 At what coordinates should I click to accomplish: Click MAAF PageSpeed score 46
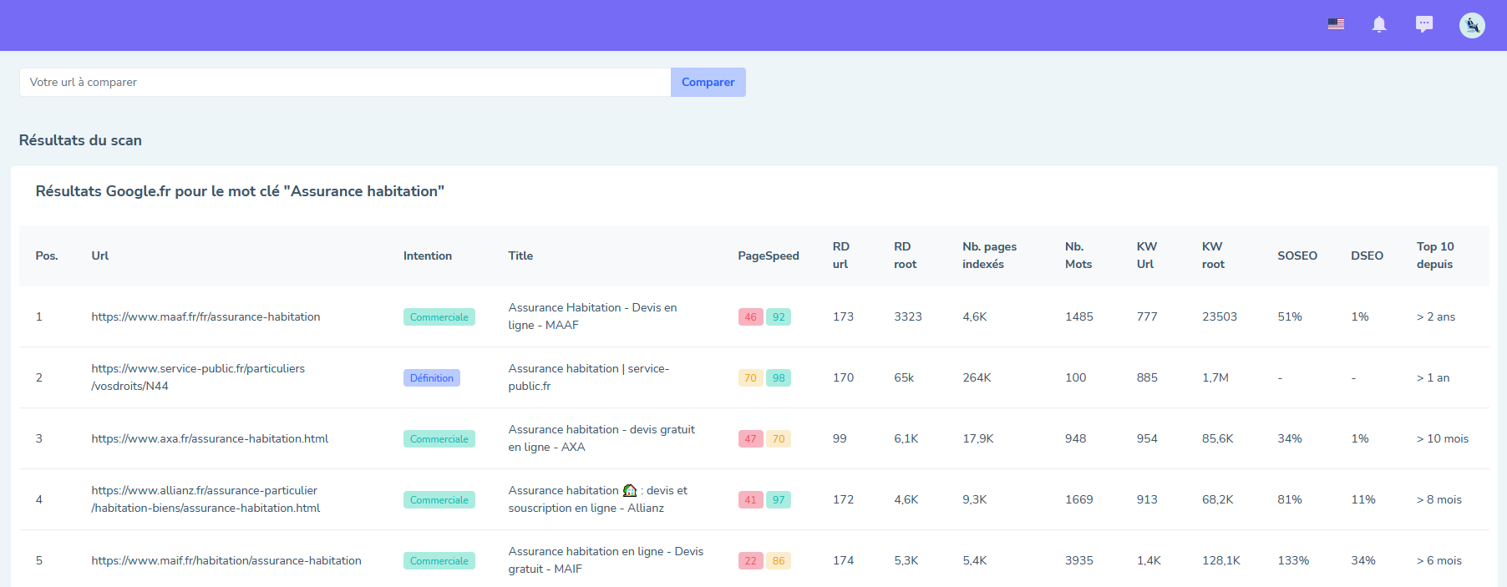[751, 317]
